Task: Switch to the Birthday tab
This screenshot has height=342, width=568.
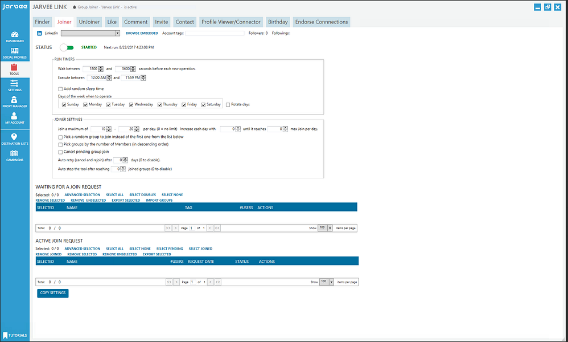Action: [x=278, y=22]
